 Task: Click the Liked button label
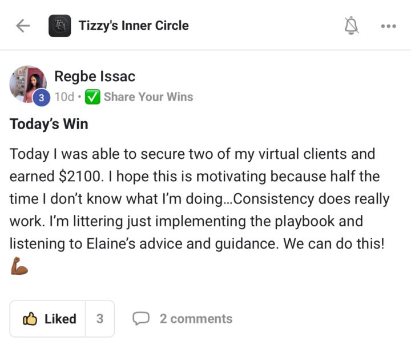(60, 319)
